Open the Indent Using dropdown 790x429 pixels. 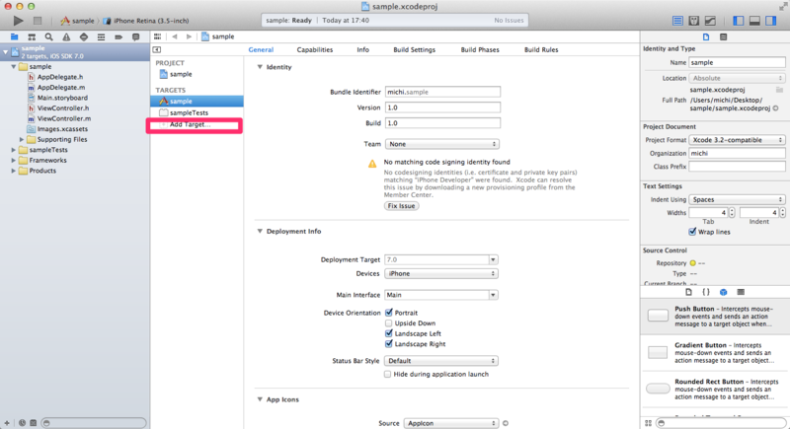(737, 199)
